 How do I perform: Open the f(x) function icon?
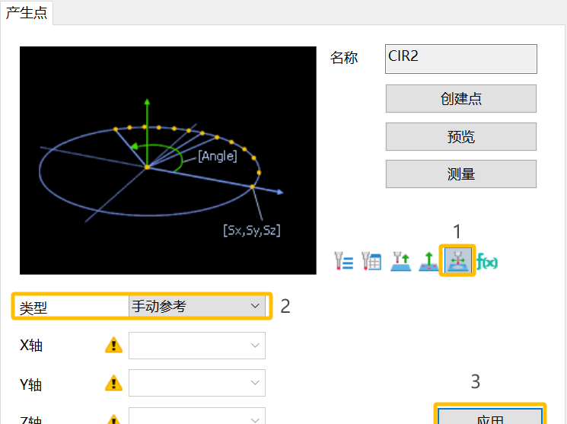coord(487,262)
